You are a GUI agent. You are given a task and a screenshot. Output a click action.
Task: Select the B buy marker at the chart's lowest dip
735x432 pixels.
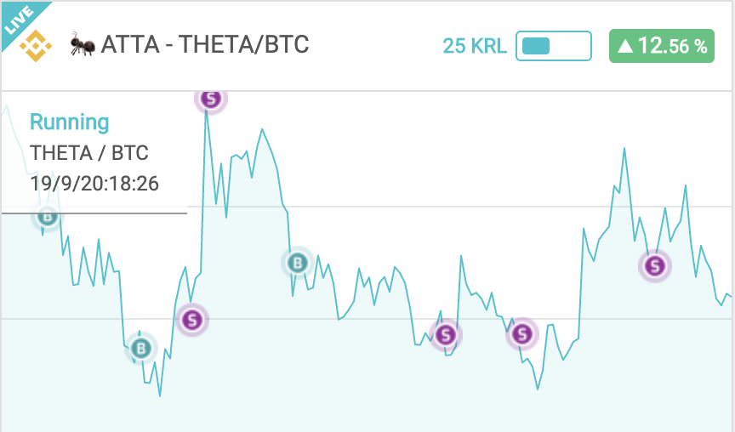140,348
